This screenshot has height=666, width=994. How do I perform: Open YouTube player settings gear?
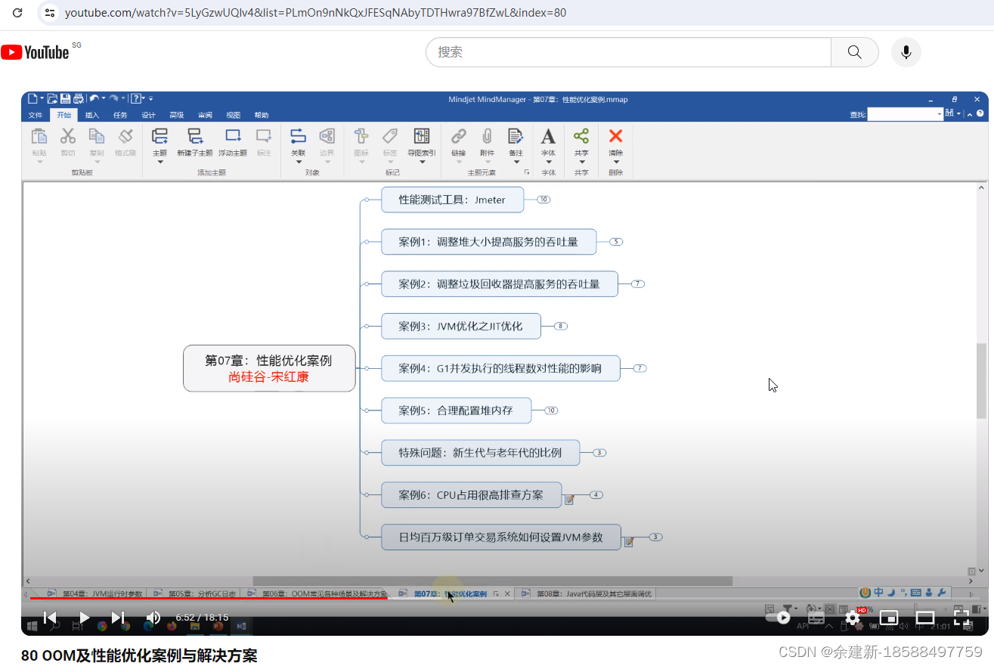pos(853,618)
